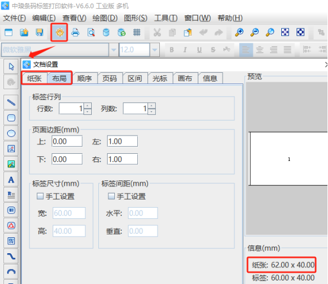Select the text tool 'A' icon
This screenshot has width=328, height=284.
tap(11, 180)
